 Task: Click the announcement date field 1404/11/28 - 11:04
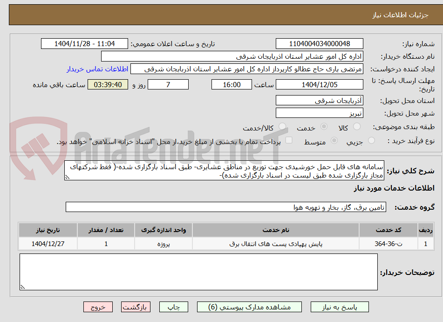(x=84, y=44)
